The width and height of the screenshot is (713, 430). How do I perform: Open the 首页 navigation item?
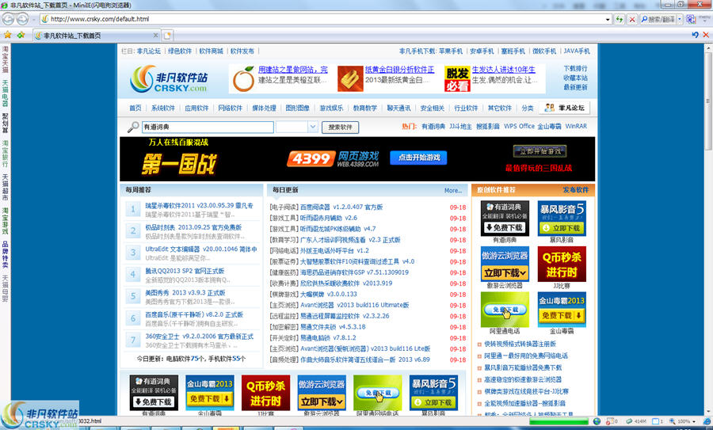click(x=135, y=108)
